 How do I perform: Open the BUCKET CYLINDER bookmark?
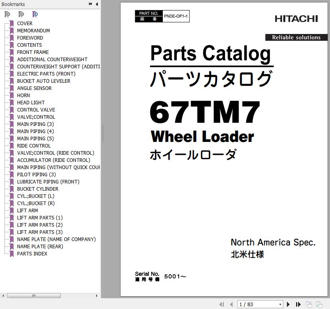pos(38,189)
